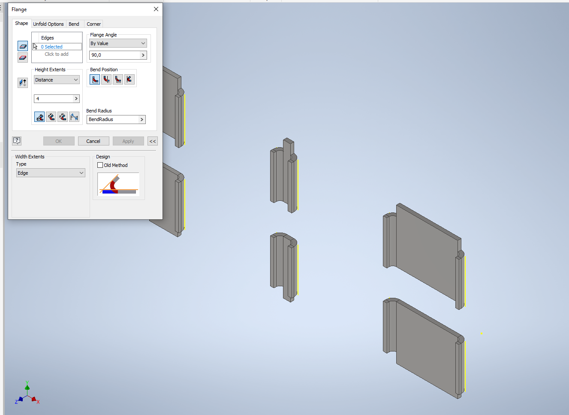Enable the Old Method checkbox

pos(100,165)
